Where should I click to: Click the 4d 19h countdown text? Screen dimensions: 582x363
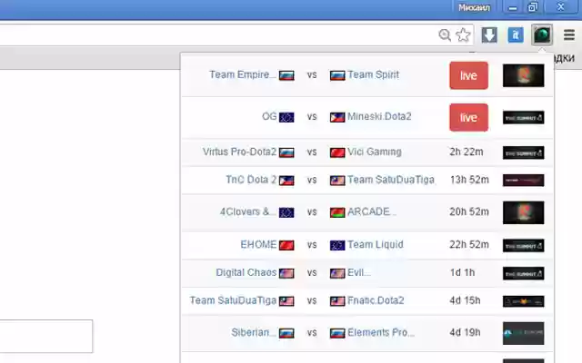pos(465,332)
